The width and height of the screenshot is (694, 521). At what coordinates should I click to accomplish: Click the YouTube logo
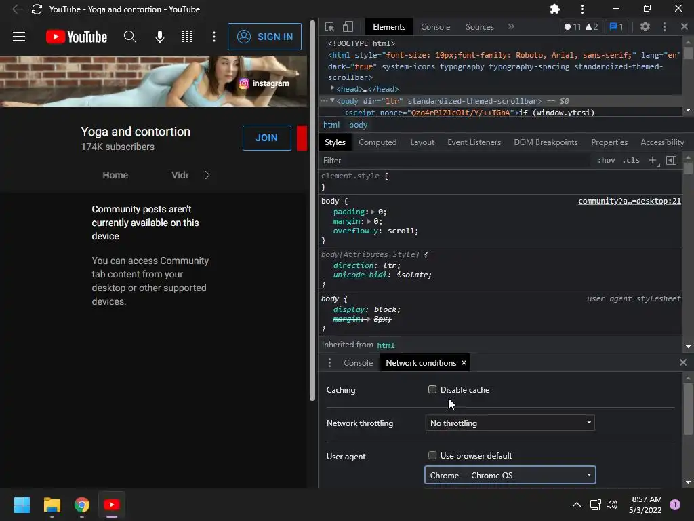77,37
